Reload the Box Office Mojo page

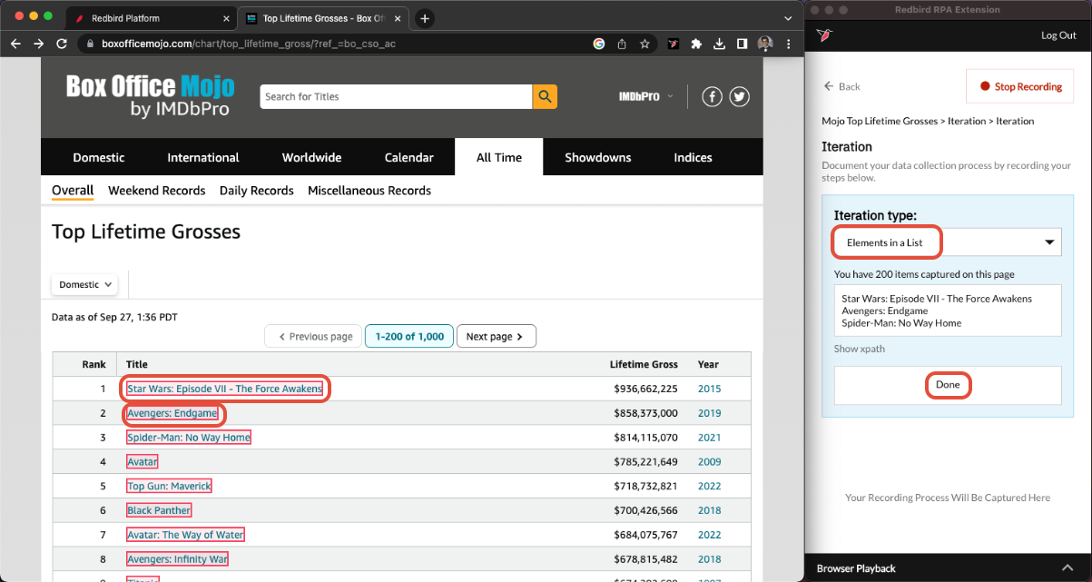click(x=62, y=44)
